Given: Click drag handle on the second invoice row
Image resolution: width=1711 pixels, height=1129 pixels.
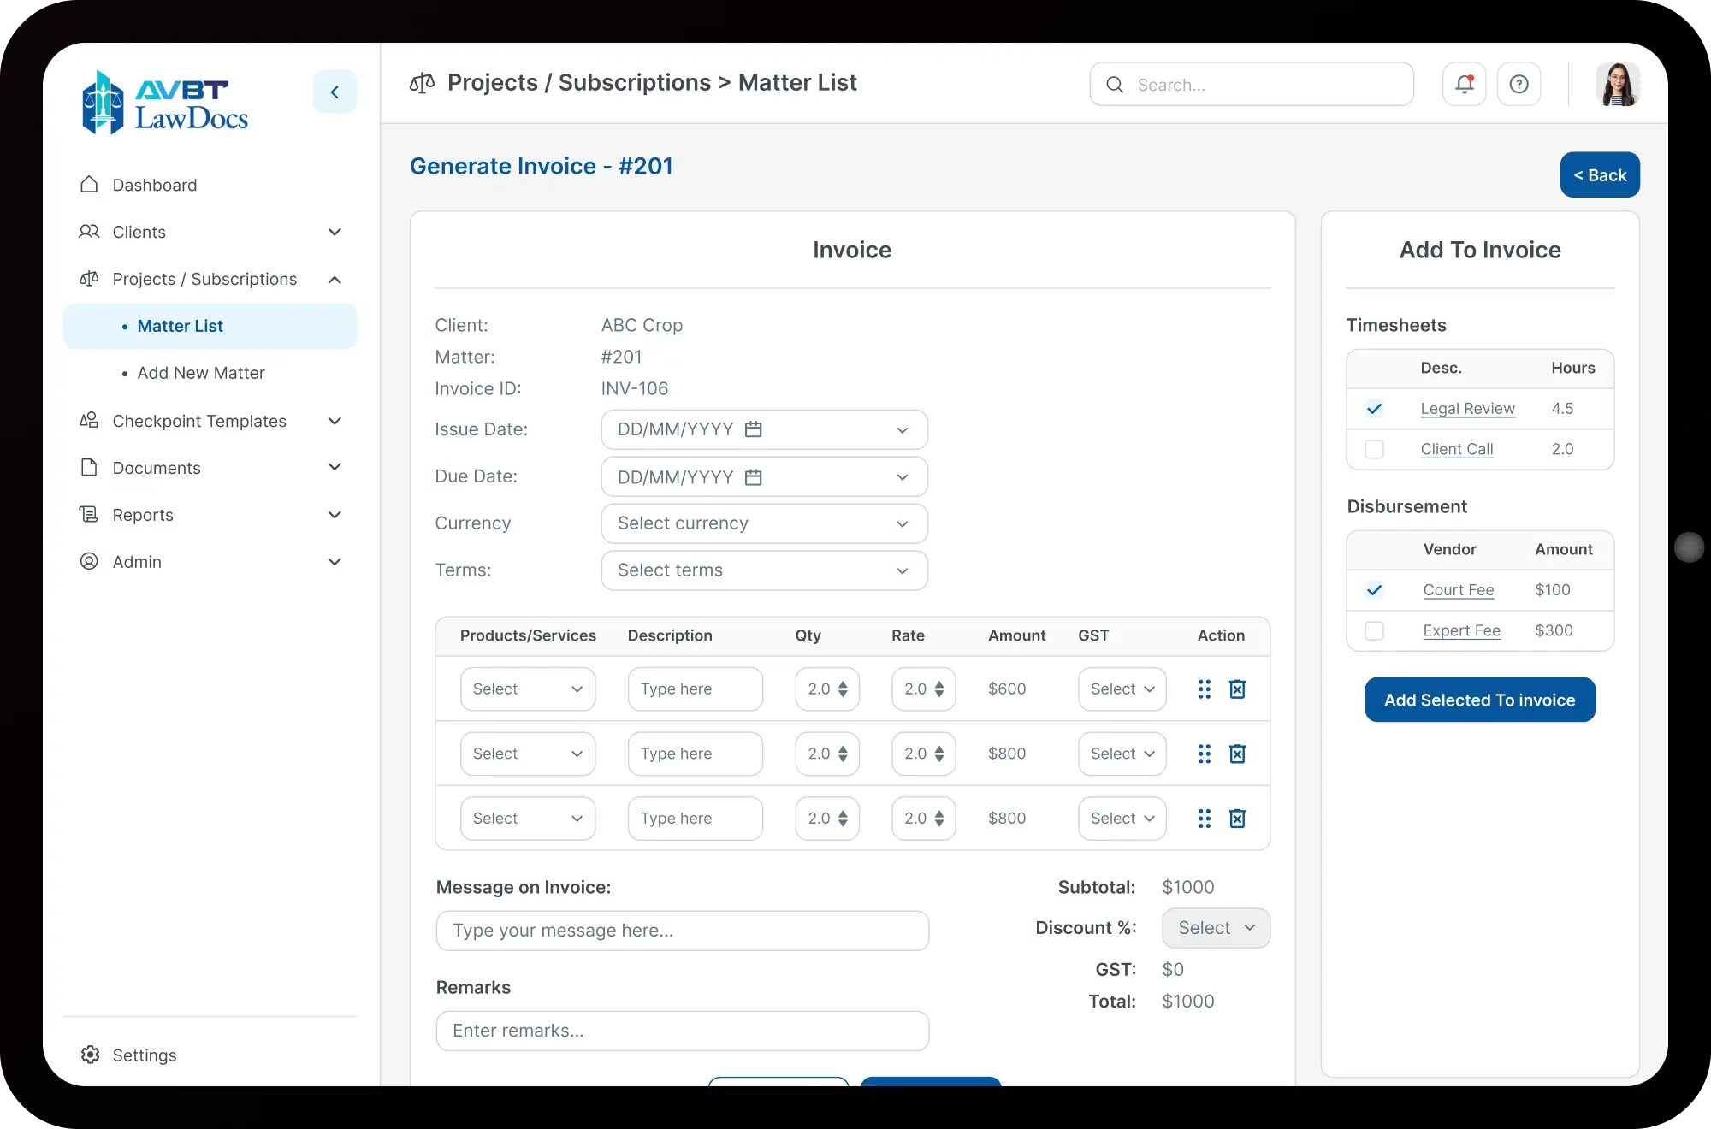Looking at the screenshot, I should 1205,754.
